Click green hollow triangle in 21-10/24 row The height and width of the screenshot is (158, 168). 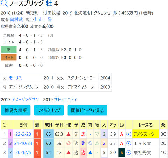pos(97,143)
